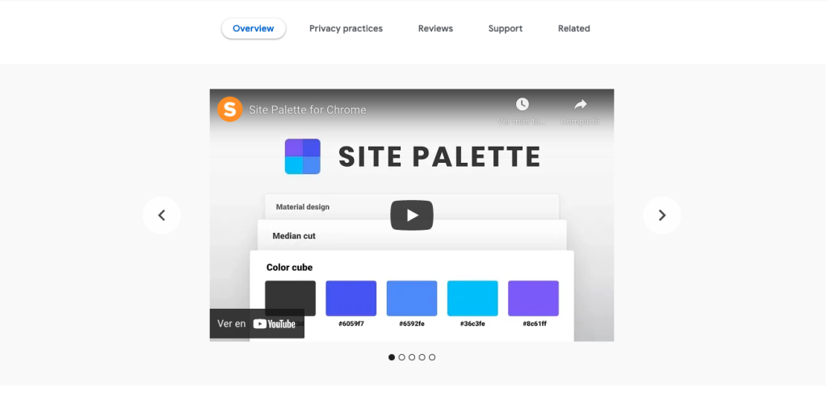Image resolution: width=827 pixels, height=416 pixels.
Task: Open the Related tab
Action: point(574,28)
